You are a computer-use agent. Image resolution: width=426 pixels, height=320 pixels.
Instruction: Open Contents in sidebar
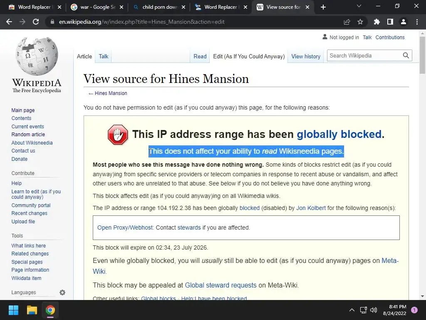click(x=21, y=118)
